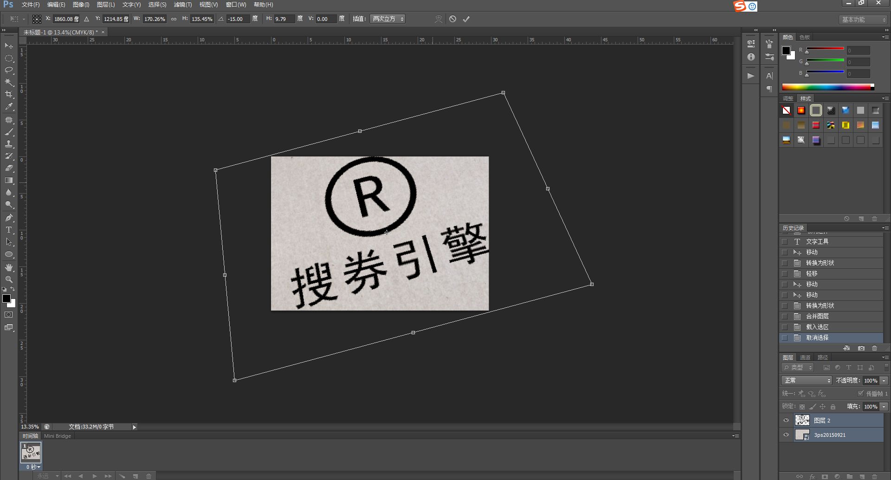The image size is (891, 480).
Task: Open workspace dropdown 基本功能
Action: point(863,19)
